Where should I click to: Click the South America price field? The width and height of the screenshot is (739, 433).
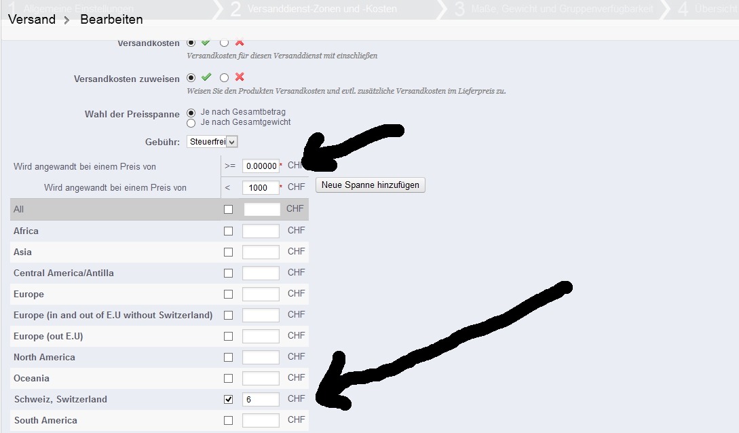261,420
